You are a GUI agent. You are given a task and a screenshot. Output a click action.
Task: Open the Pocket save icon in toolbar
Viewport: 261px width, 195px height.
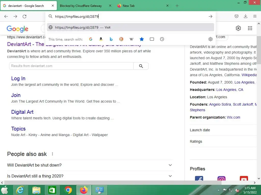coord(236,16)
